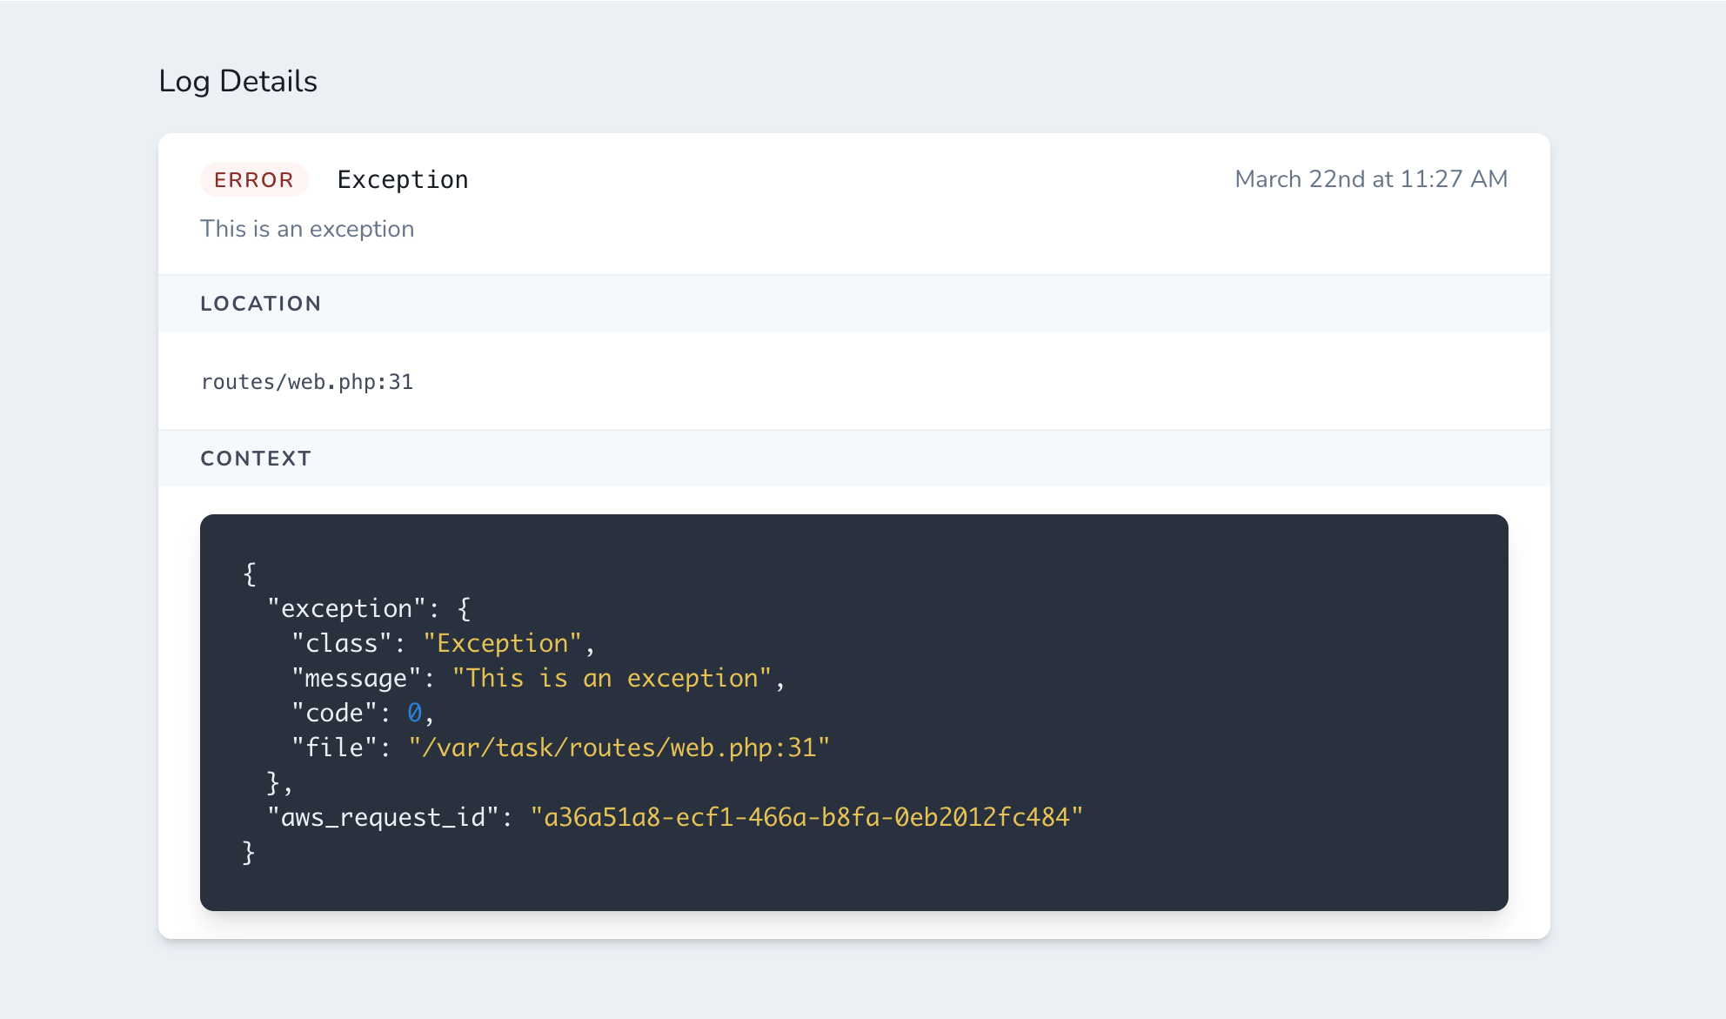Click the AWS request ID UUID value
The width and height of the screenshot is (1726, 1019).
[806, 817]
